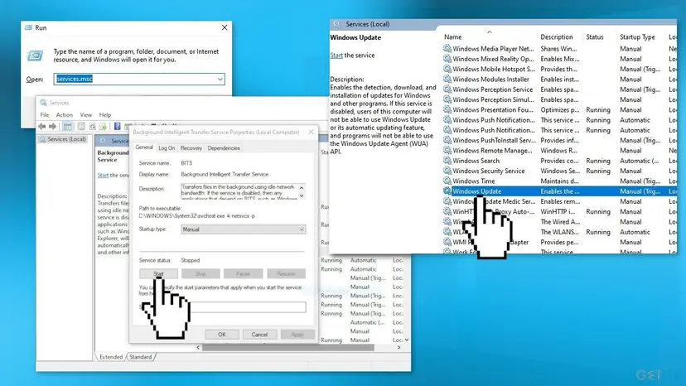Toggle the Show/Hide Console Tree toolbar icon
Screen dimensions: 686x386
pos(67,127)
